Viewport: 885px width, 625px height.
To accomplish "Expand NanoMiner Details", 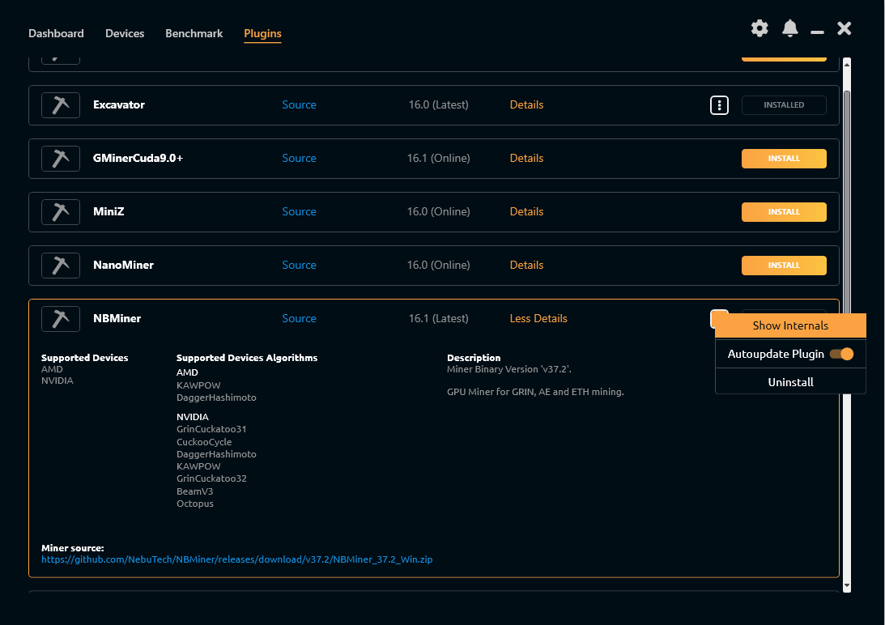I will click(x=526, y=265).
